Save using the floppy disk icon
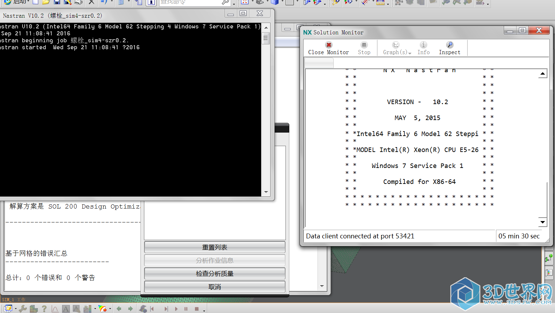Image resolution: width=555 pixels, height=313 pixels. pos(57,2)
